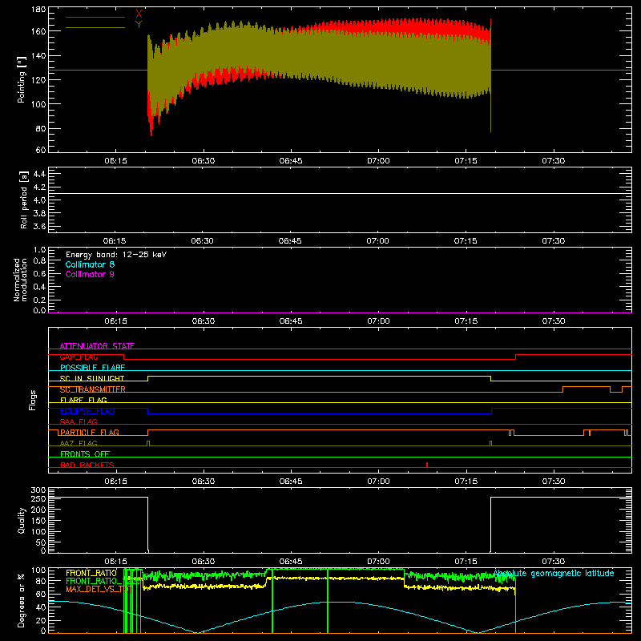
Task: Click the Pointing axis title
Action: tap(22, 79)
